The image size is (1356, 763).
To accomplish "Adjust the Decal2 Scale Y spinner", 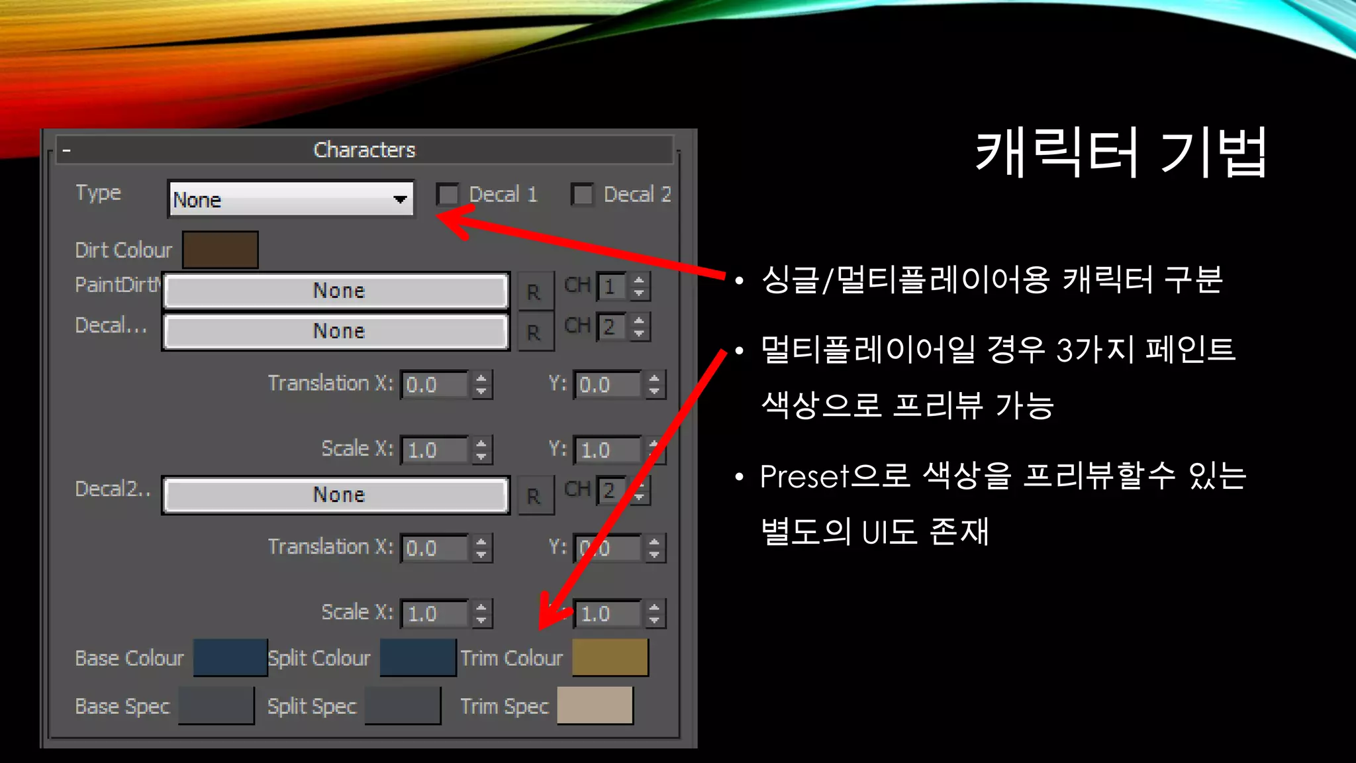I will click(654, 614).
